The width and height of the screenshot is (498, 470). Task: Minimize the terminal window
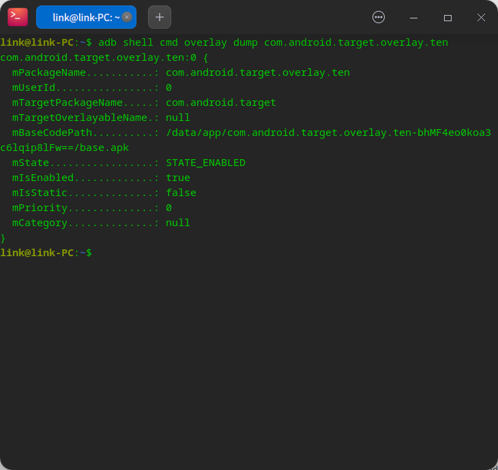(x=413, y=18)
